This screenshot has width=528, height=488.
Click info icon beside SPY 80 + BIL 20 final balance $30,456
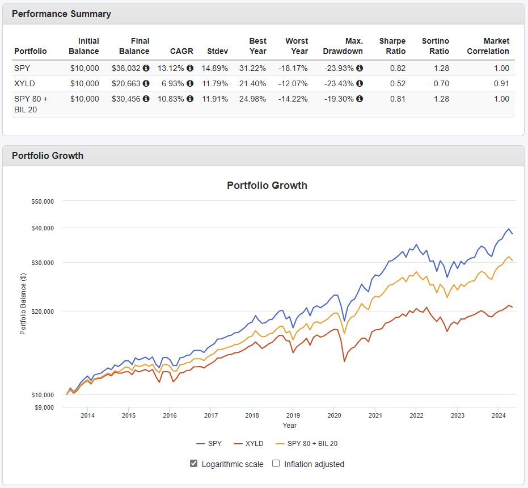(146, 99)
